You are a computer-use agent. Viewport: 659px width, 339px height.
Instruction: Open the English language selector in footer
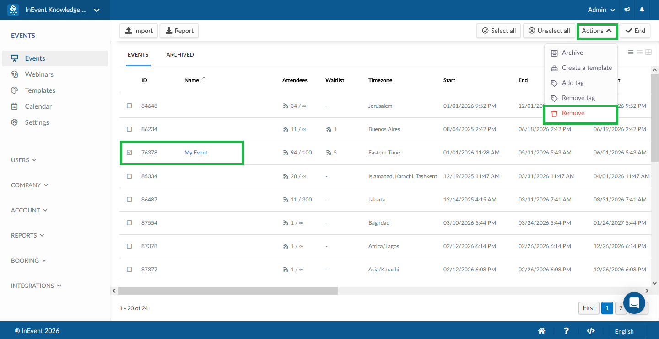tap(627, 331)
